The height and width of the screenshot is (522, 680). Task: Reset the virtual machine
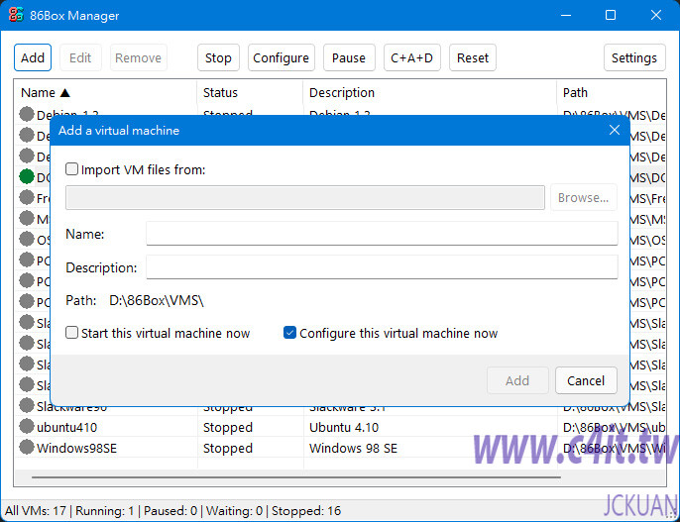[473, 57]
